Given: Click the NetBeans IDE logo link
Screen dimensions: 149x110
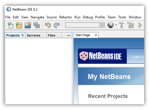Looking at the screenshot, I should click(101, 56).
